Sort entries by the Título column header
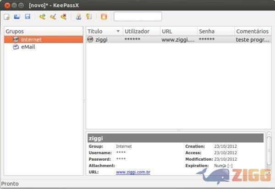 [x=104, y=31]
